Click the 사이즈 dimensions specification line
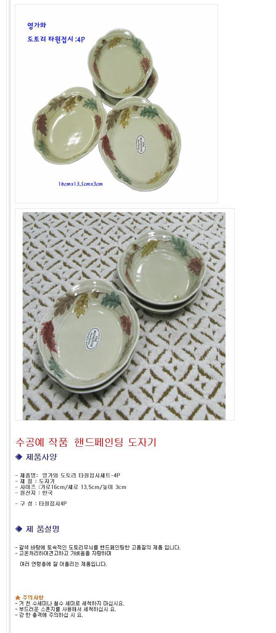 coord(71,487)
